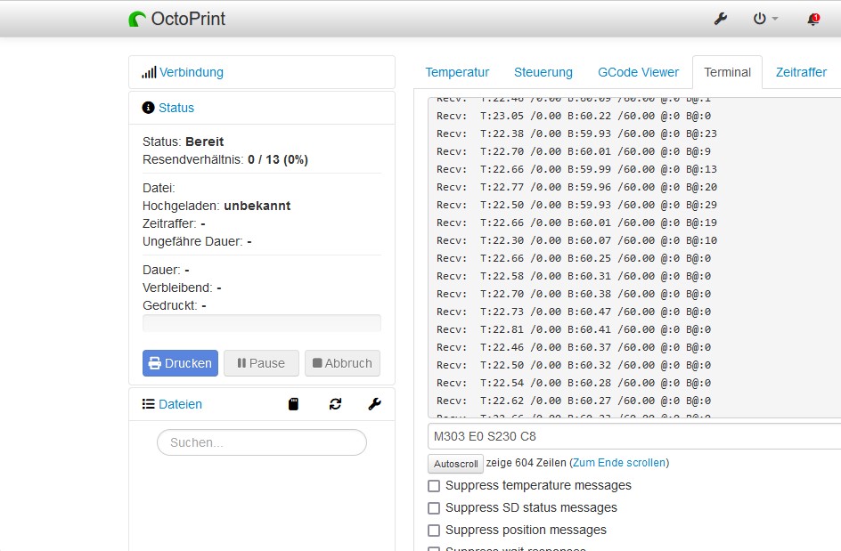Screen dimensions: 841x551
Task: Open the system power menu icon
Action: [x=759, y=19]
